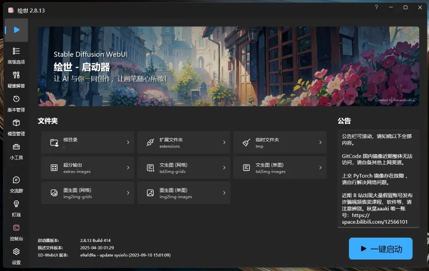Screen dimensions: 429x271
Task: Expand the 临时文件夹 tmp chevron
Action: 320,142
